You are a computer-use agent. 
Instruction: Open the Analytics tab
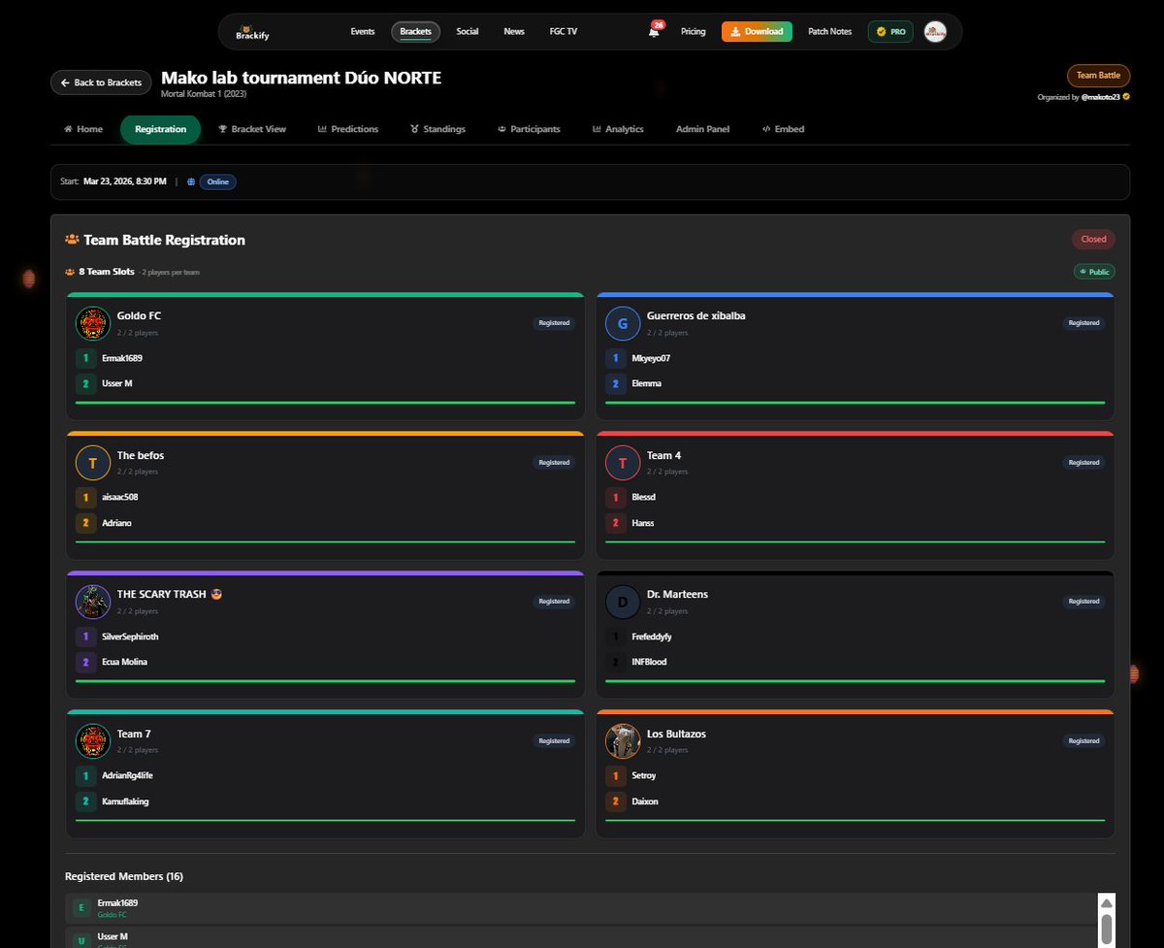click(618, 129)
